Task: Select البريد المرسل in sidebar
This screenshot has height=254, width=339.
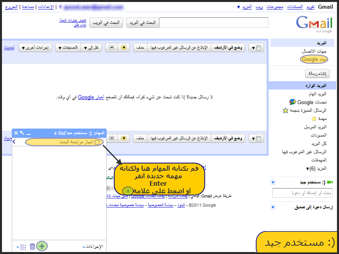Action: 315,127
